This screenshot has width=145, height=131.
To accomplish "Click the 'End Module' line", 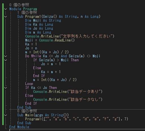I will pyautogui.click(x=19, y=127).
